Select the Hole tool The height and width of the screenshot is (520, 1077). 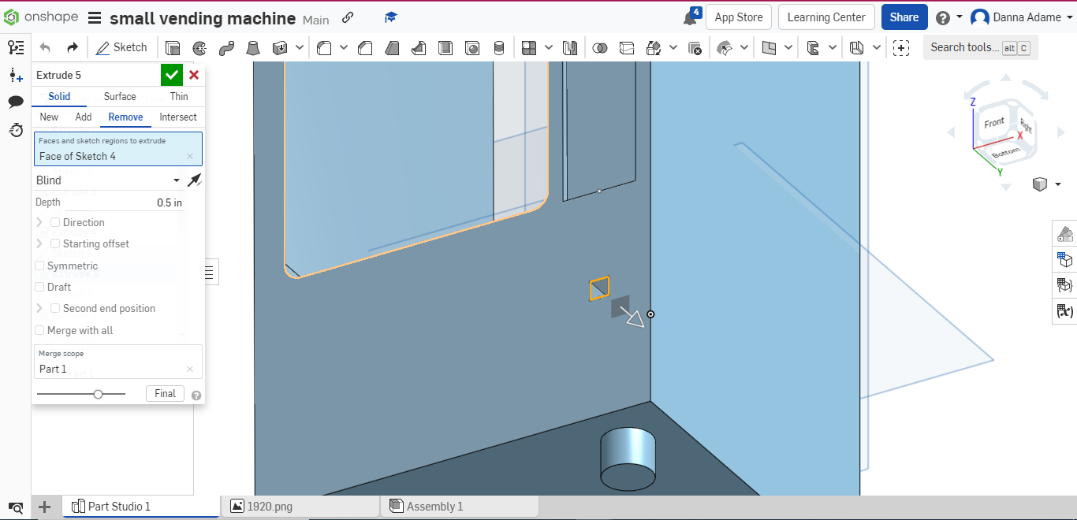(472, 47)
